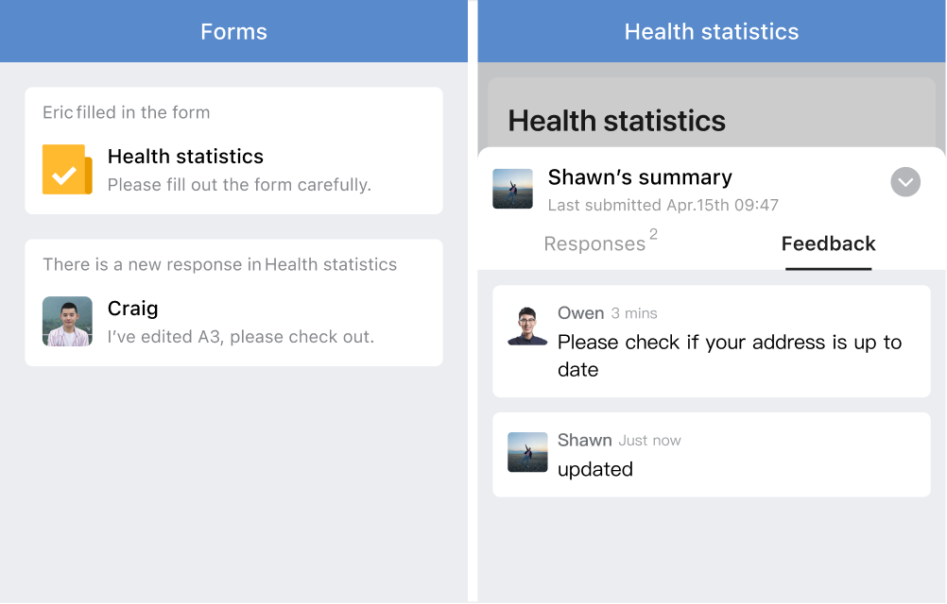
Task: Collapse Shawn's summary with the chevron button
Action: click(905, 182)
